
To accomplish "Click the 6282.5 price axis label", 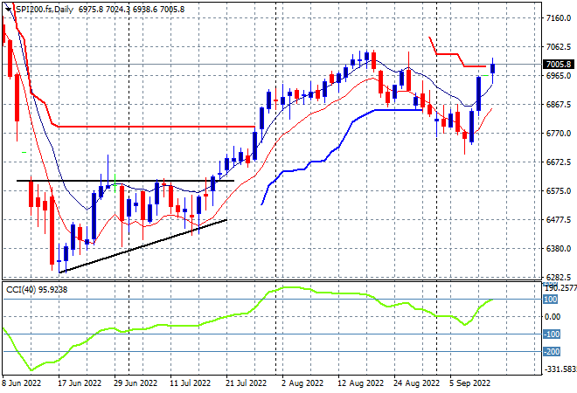I will (559, 277).
